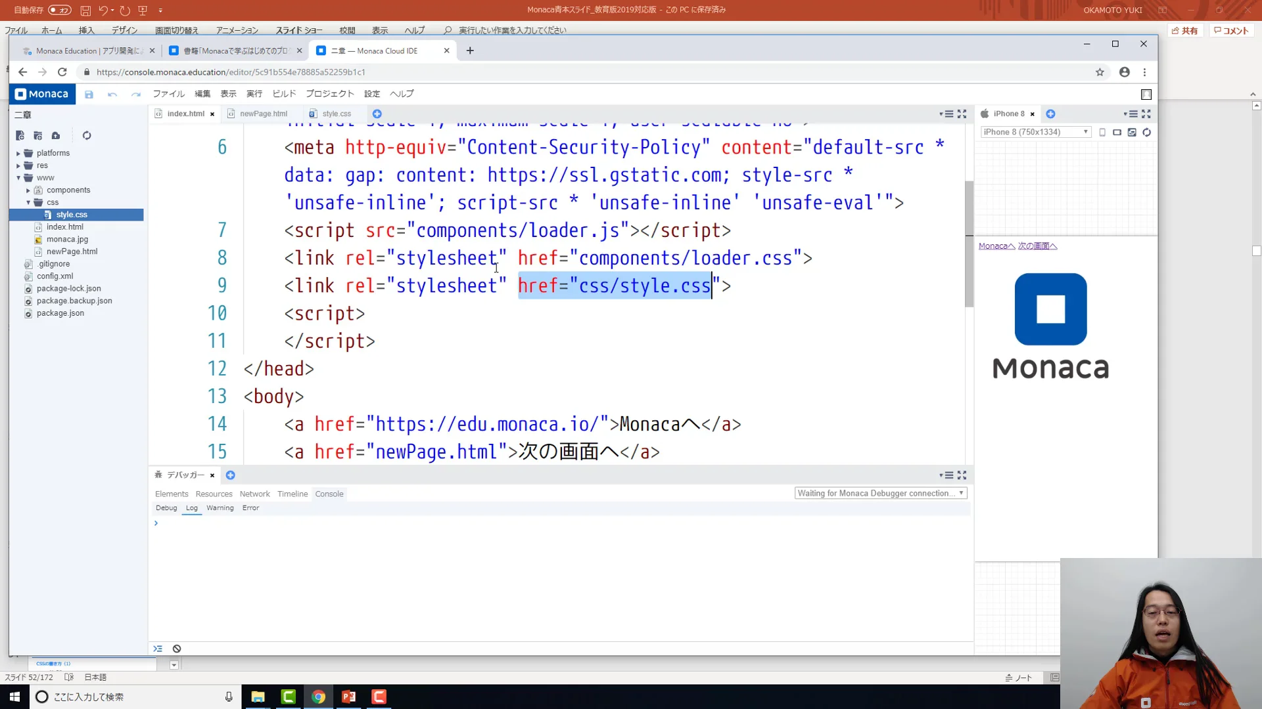
Task: Add a new debugger panel tab
Action: point(230,475)
